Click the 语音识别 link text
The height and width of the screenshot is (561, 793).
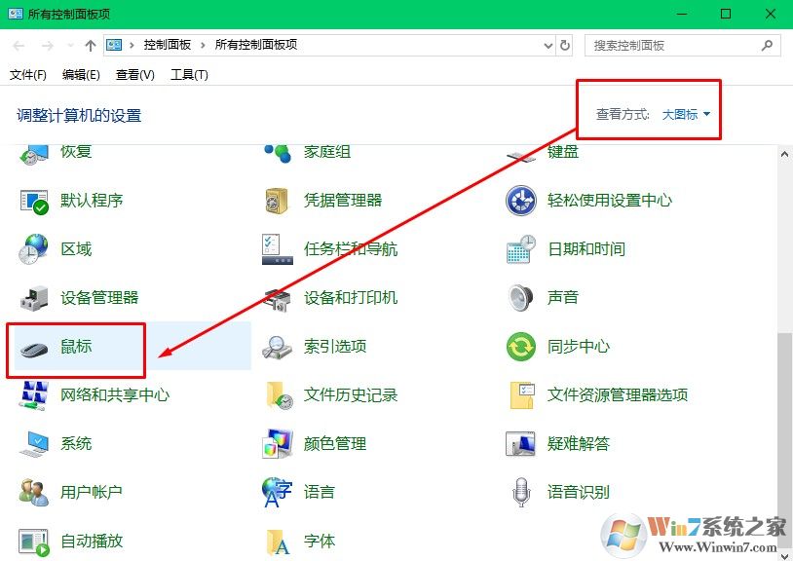click(579, 492)
